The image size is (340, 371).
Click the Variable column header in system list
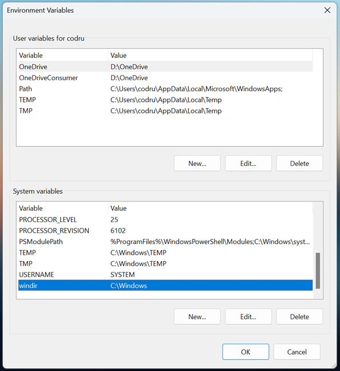63,208
